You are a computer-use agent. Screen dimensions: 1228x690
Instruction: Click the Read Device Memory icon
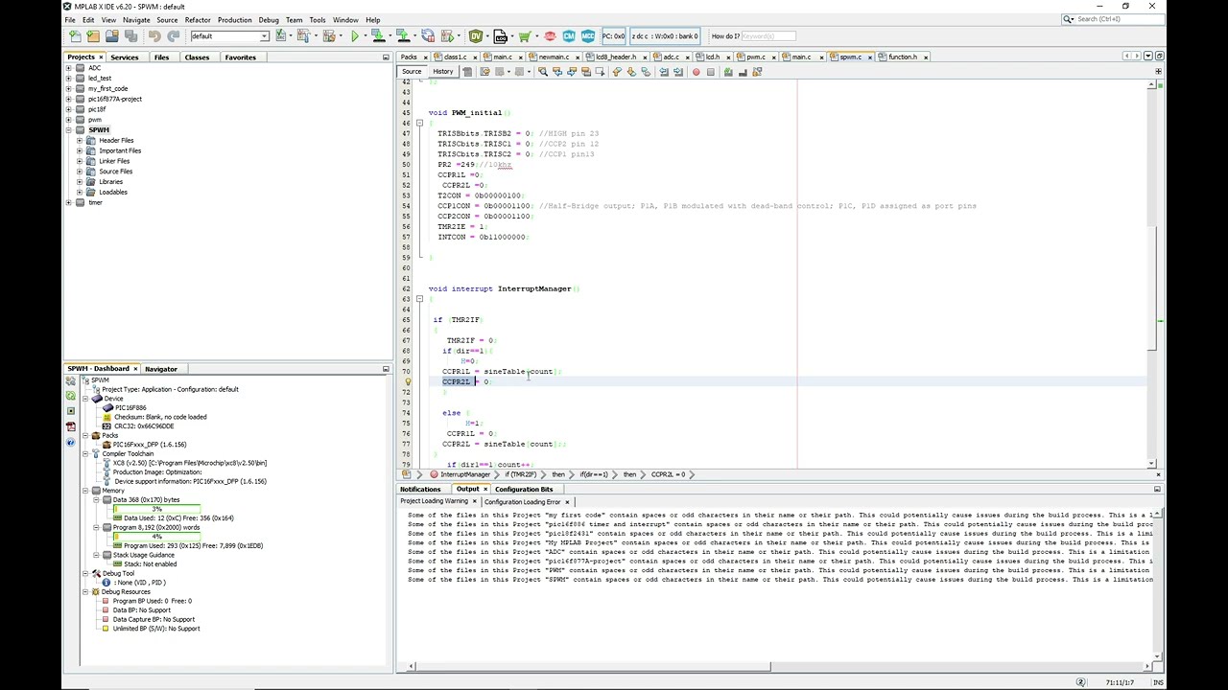tap(404, 36)
